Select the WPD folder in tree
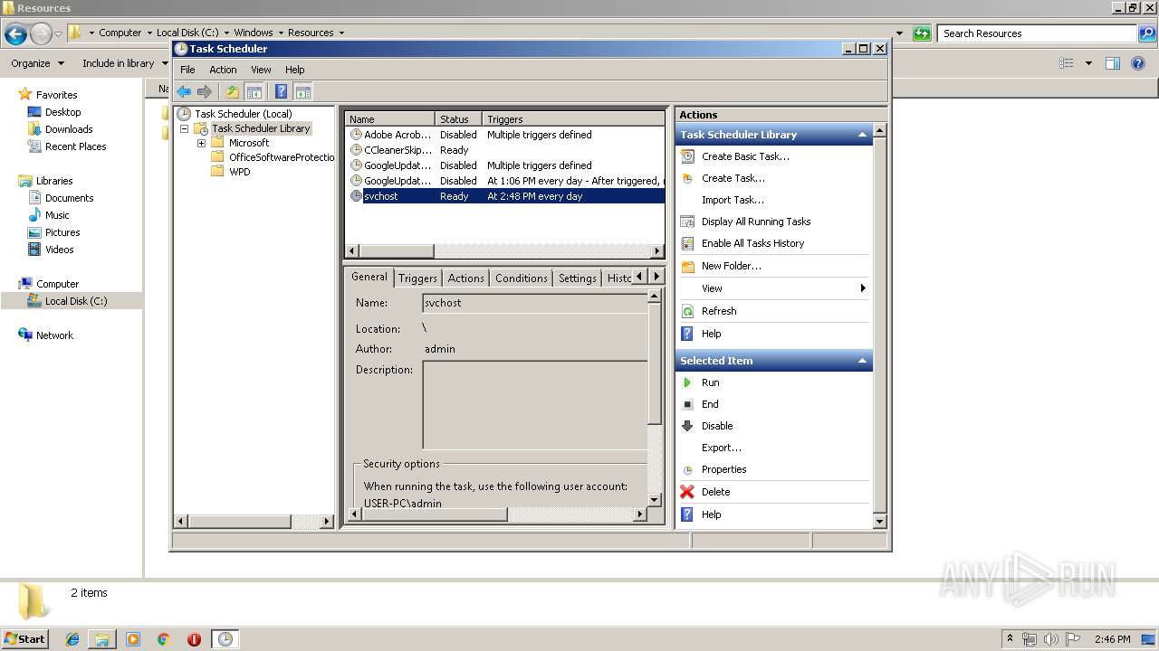Screen dimensions: 1159x651 click(x=239, y=172)
